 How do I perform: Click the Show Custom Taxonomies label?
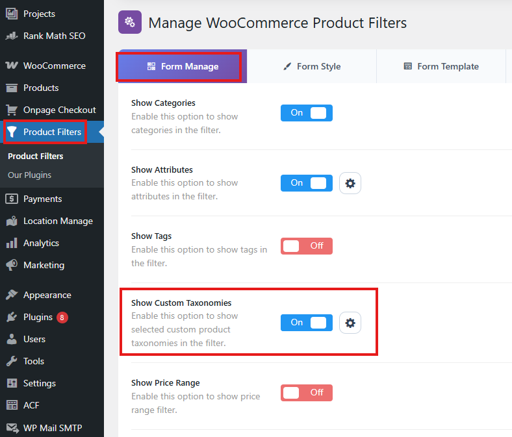pos(181,303)
